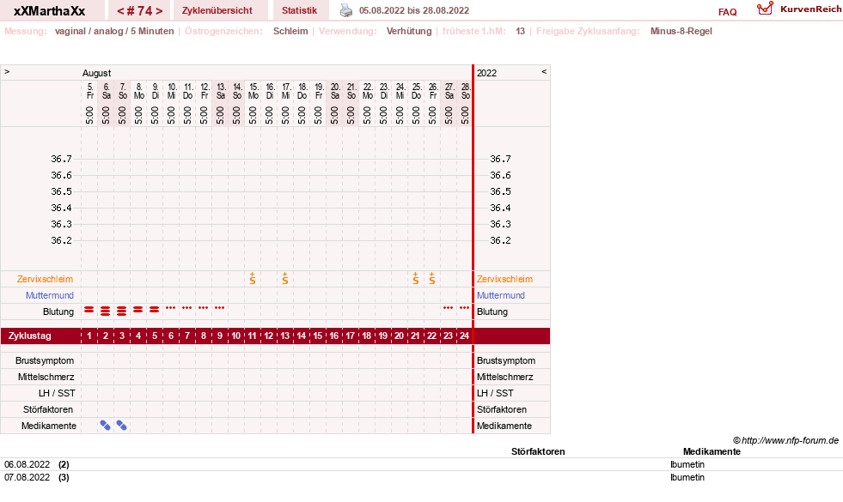Screen dimensions: 843x502
Task: Click the Störfaktoren column heading below chart
Action: 538,451
